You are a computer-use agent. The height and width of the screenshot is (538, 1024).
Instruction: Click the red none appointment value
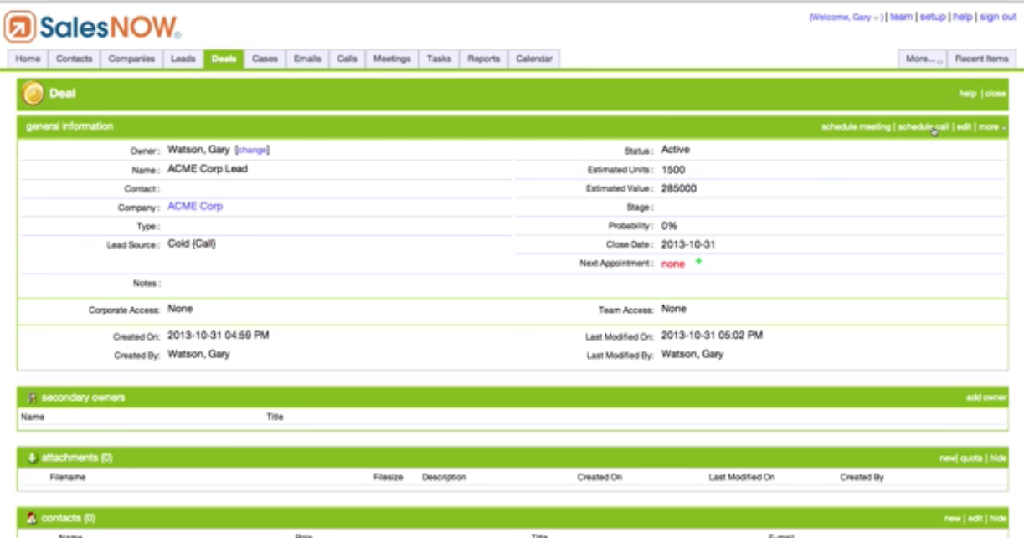coord(672,264)
